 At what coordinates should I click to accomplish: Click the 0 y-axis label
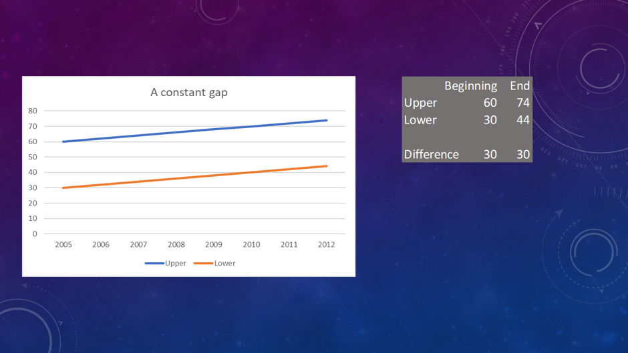click(x=35, y=234)
